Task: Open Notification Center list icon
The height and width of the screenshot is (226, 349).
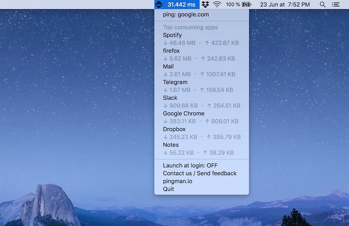Action: click(336, 5)
